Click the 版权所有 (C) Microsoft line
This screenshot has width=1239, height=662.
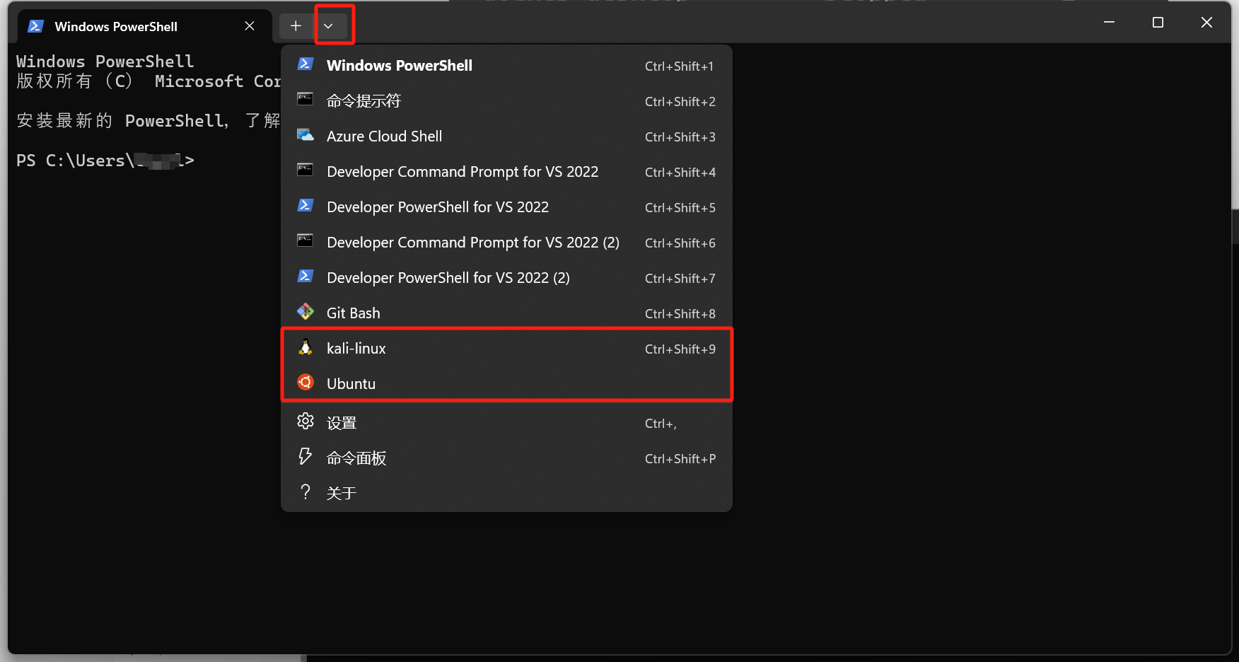click(148, 81)
